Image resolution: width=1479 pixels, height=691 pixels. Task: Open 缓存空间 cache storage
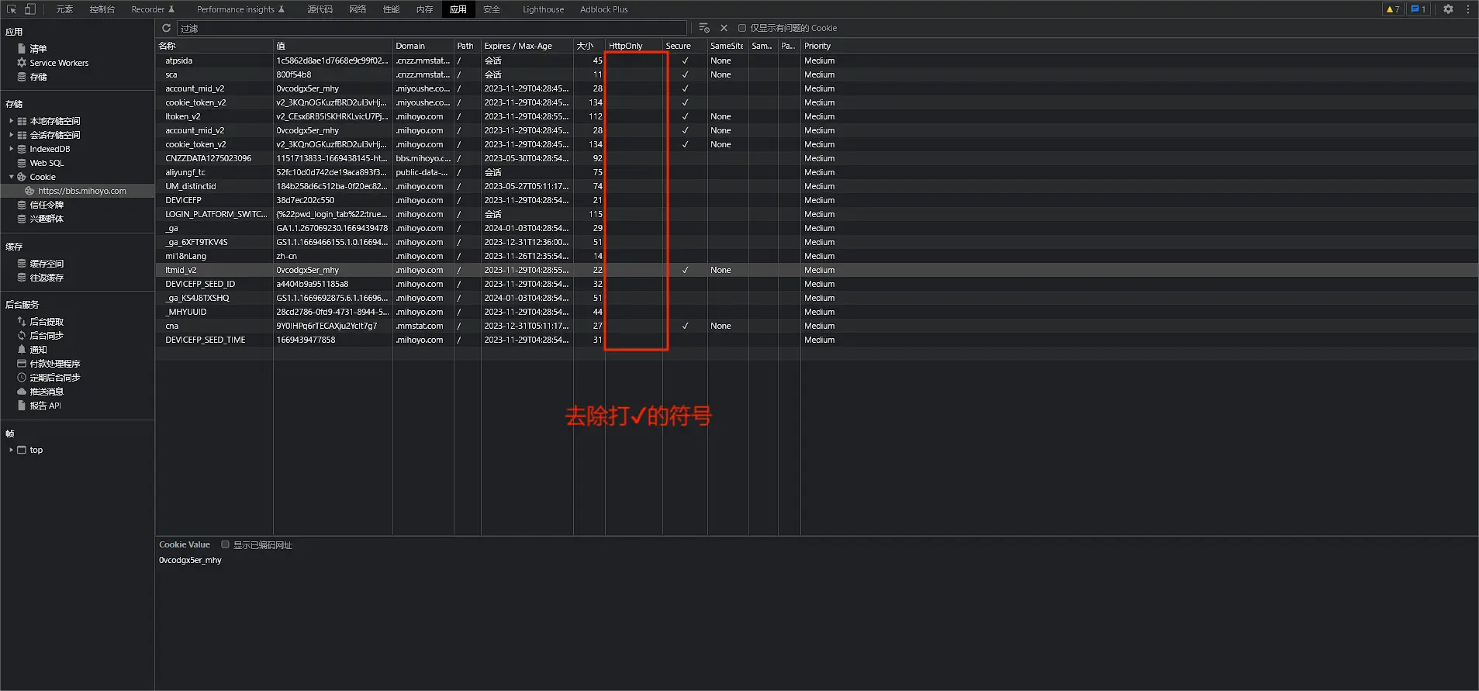pyautogui.click(x=47, y=264)
